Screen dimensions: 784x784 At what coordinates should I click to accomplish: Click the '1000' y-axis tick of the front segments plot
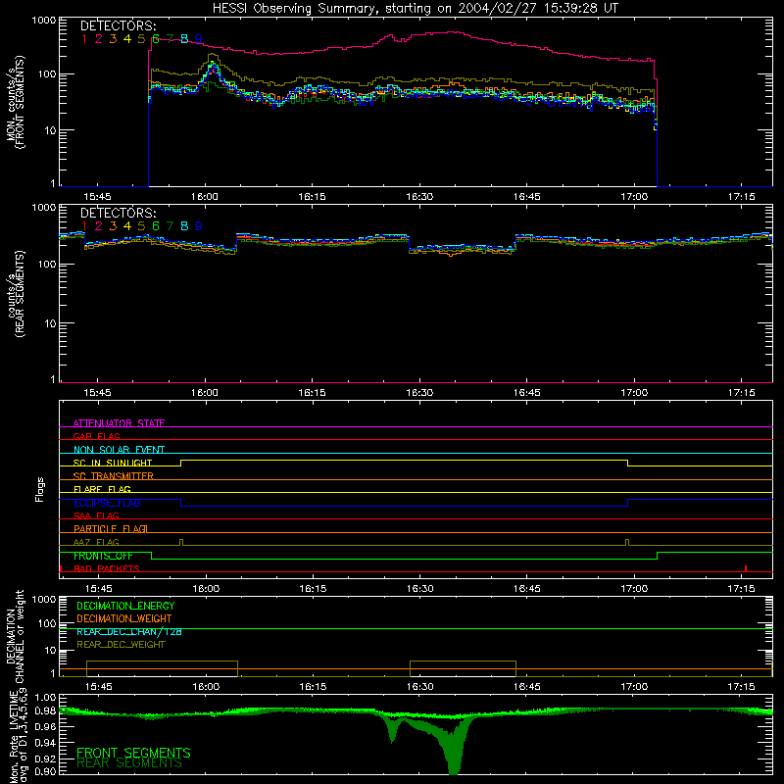[44, 21]
